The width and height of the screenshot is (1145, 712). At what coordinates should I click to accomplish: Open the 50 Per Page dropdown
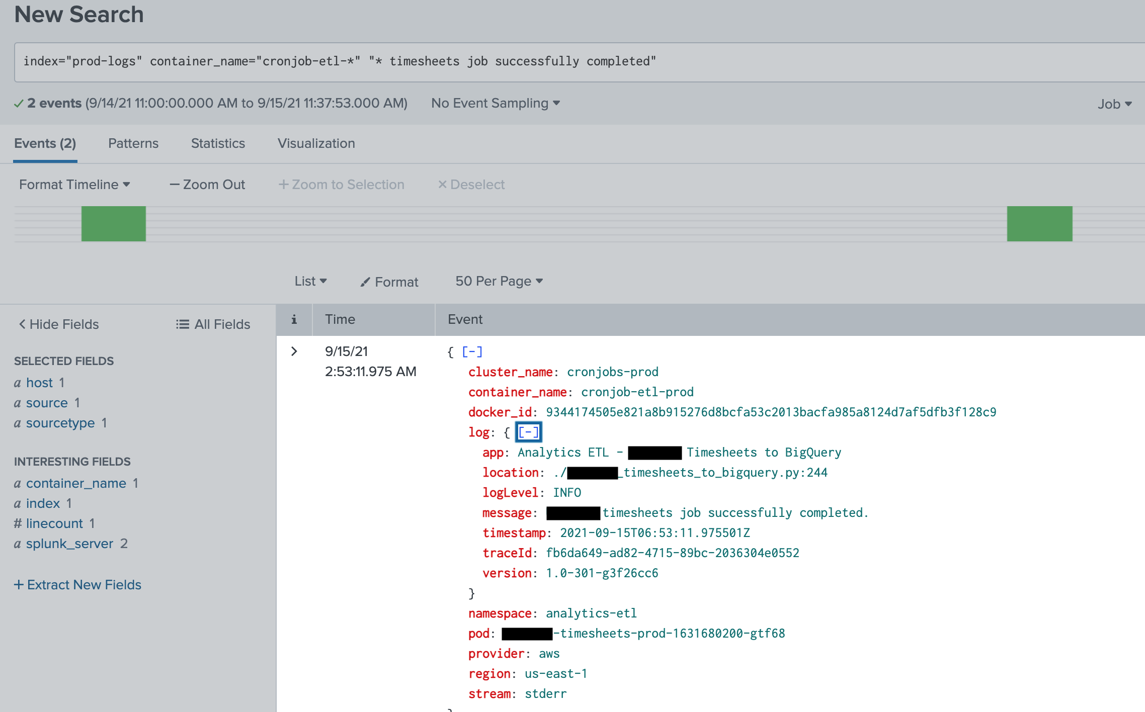[x=499, y=281]
